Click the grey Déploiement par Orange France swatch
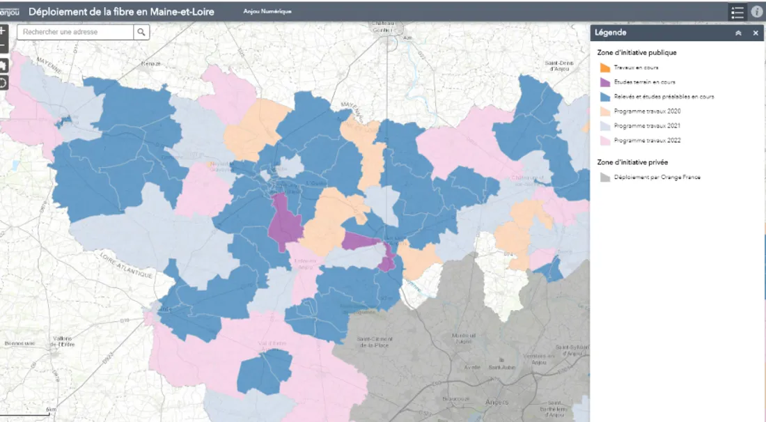The width and height of the screenshot is (766, 422). pyautogui.click(x=604, y=178)
